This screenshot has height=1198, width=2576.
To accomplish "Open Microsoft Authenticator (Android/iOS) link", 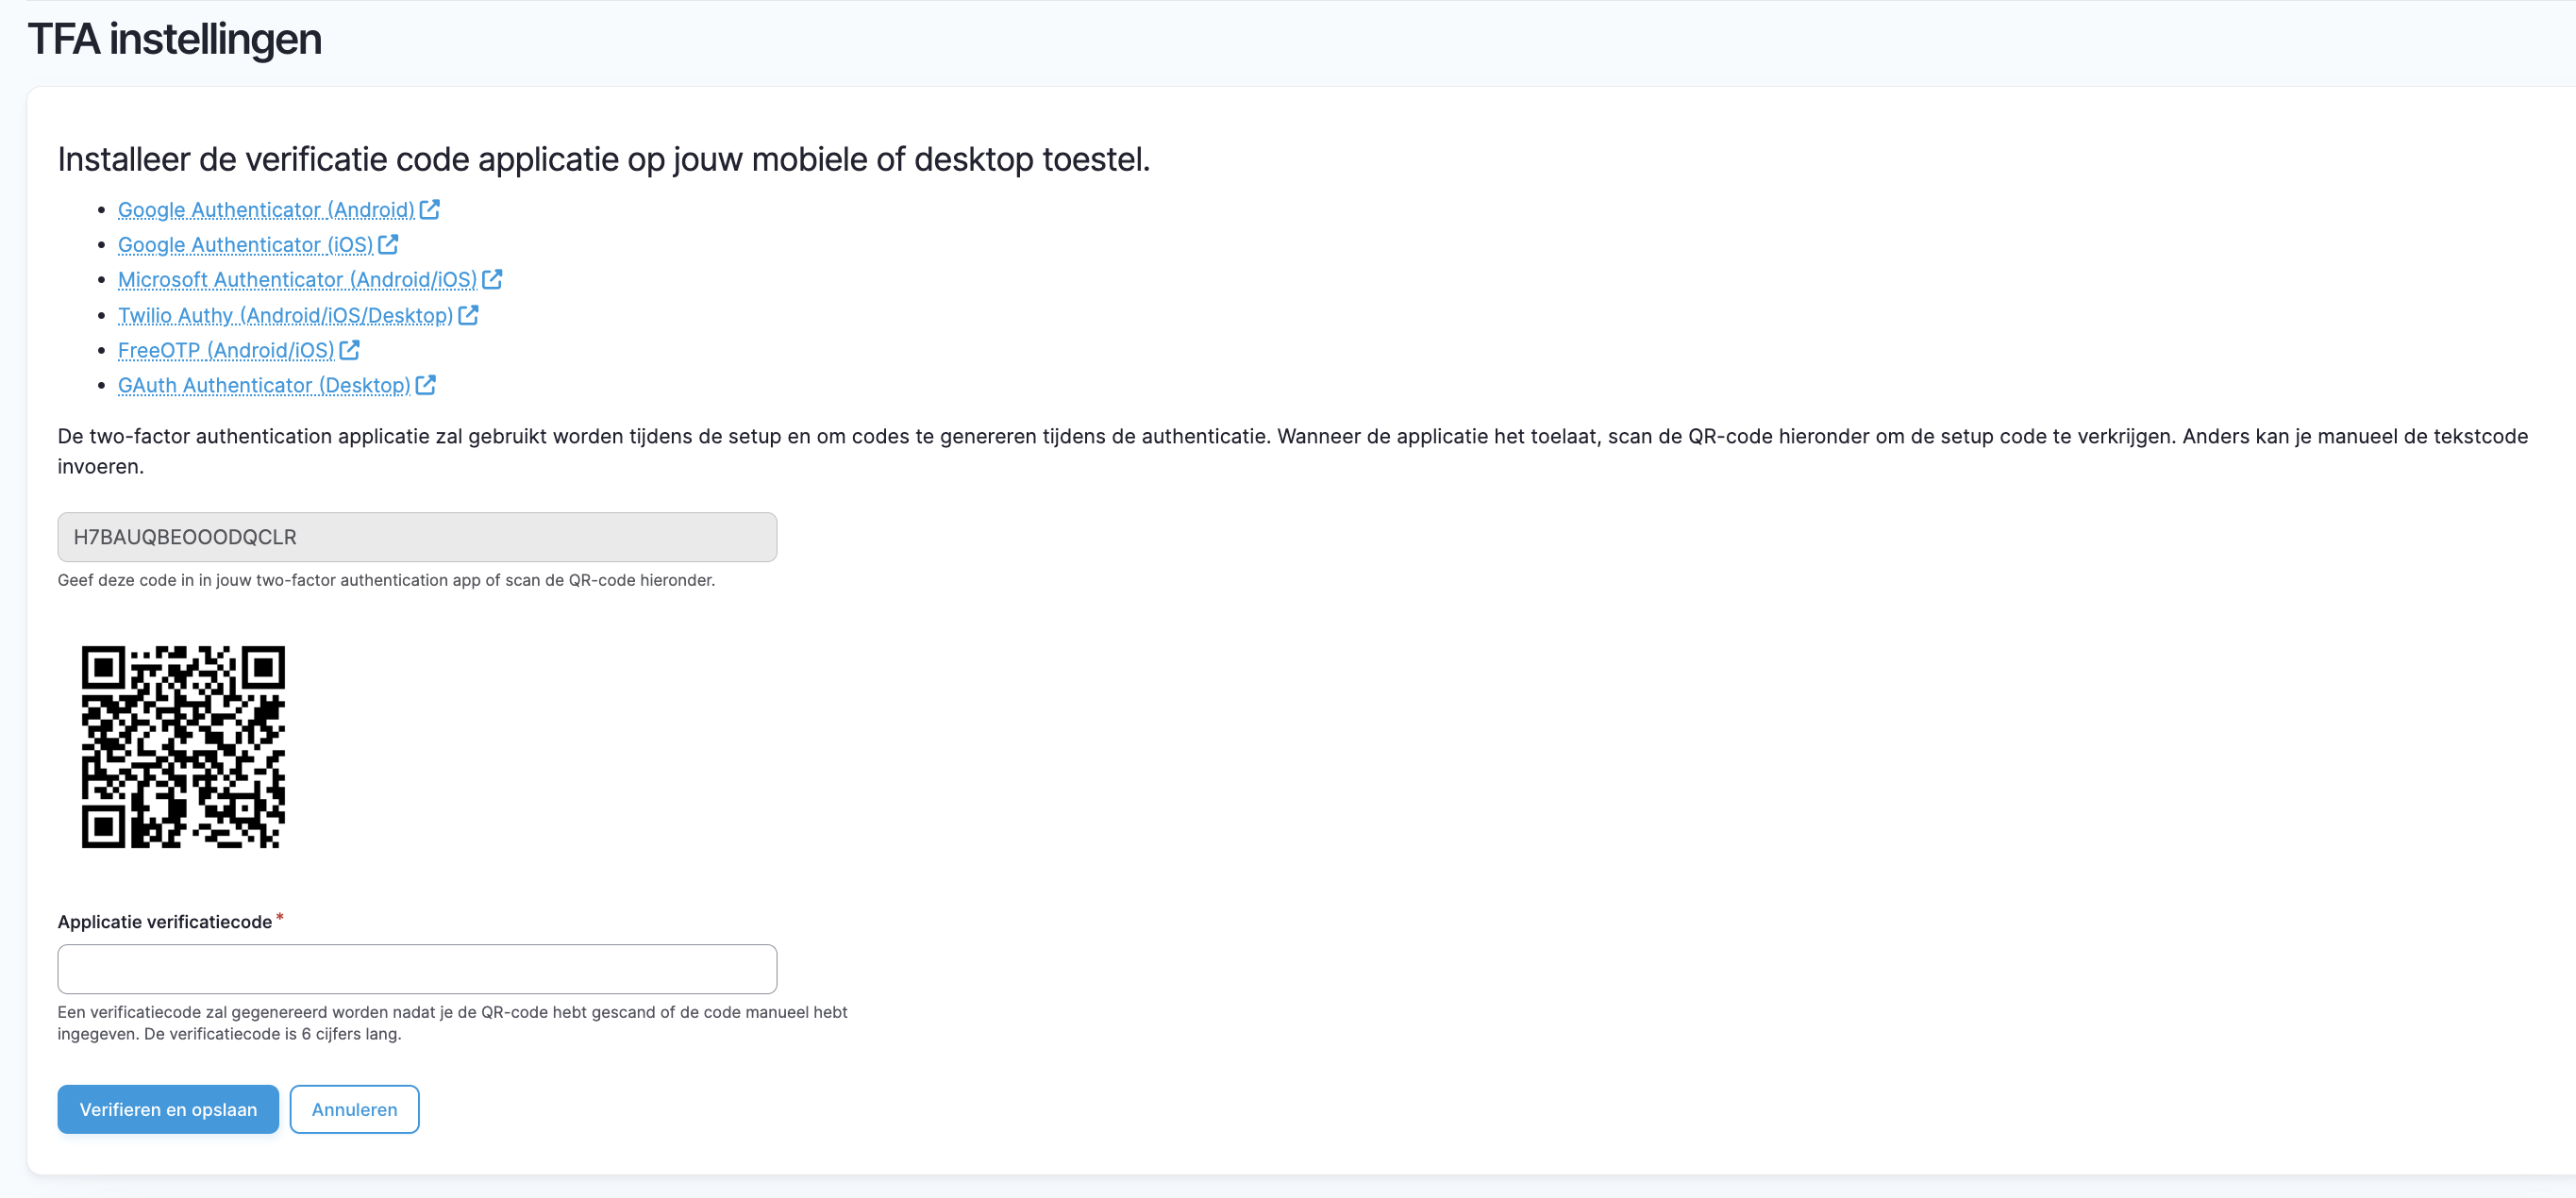I will (x=297, y=280).
